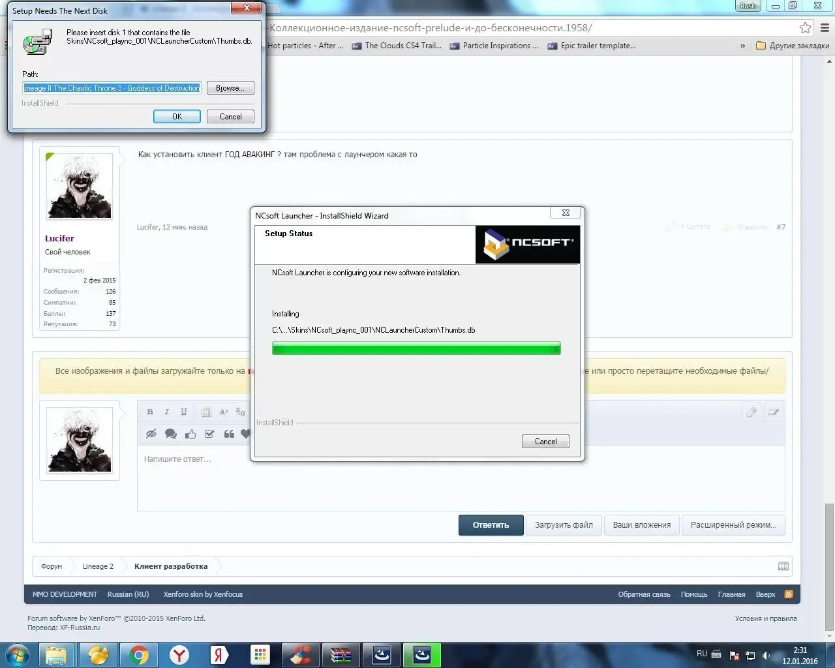The height and width of the screenshot is (668, 835).
Task: Open bookmark 'The Clouds CS4 Trail...'
Action: point(397,46)
